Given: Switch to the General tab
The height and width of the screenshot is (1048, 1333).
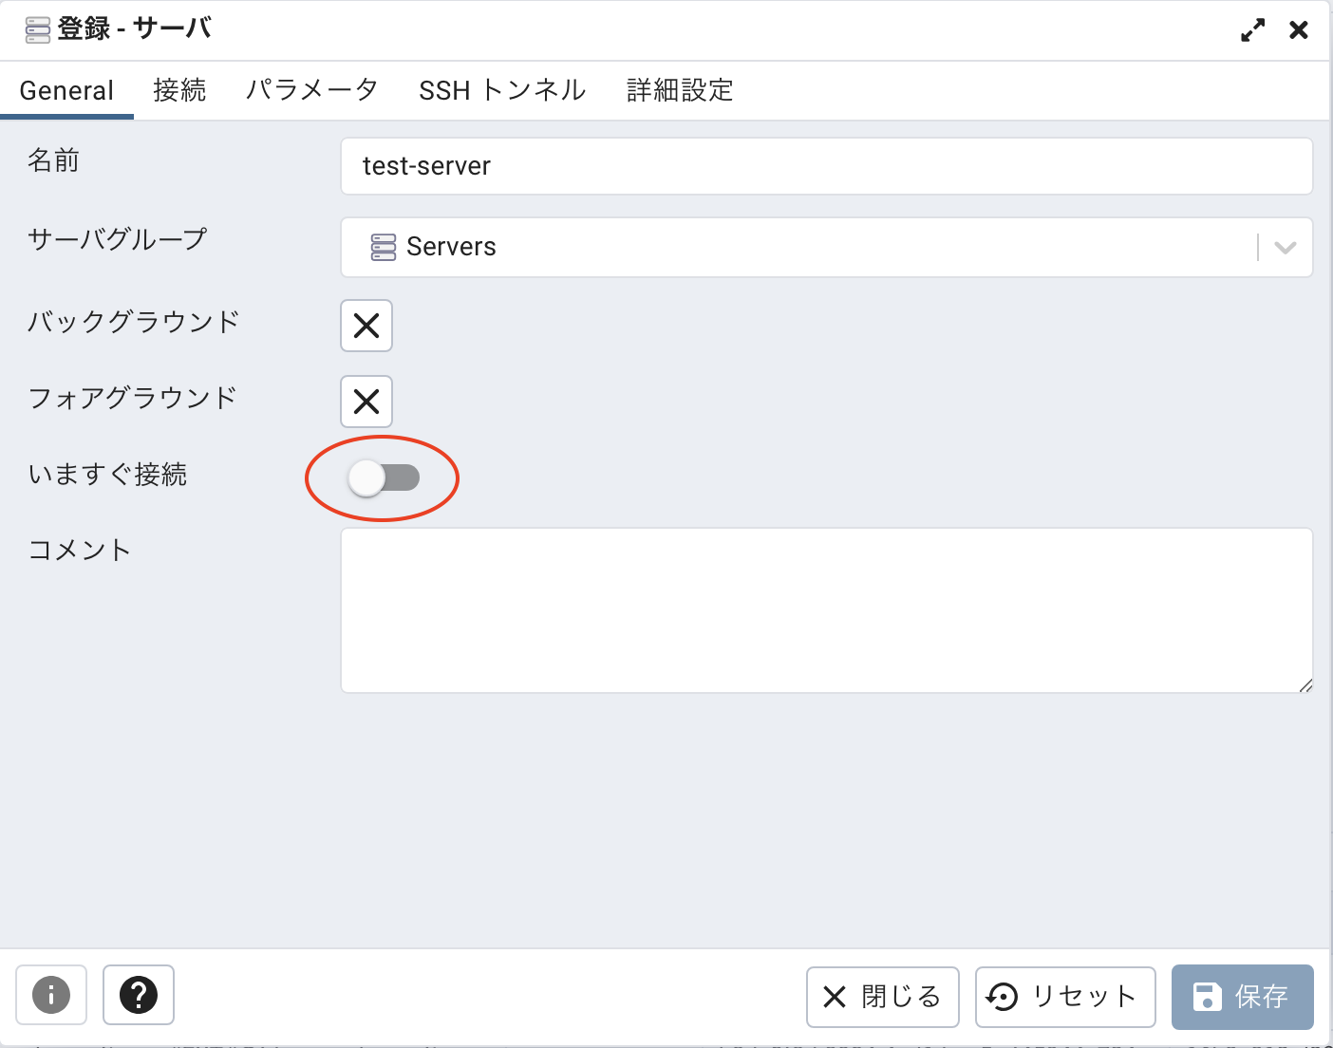Looking at the screenshot, I should click(x=66, y=90).
